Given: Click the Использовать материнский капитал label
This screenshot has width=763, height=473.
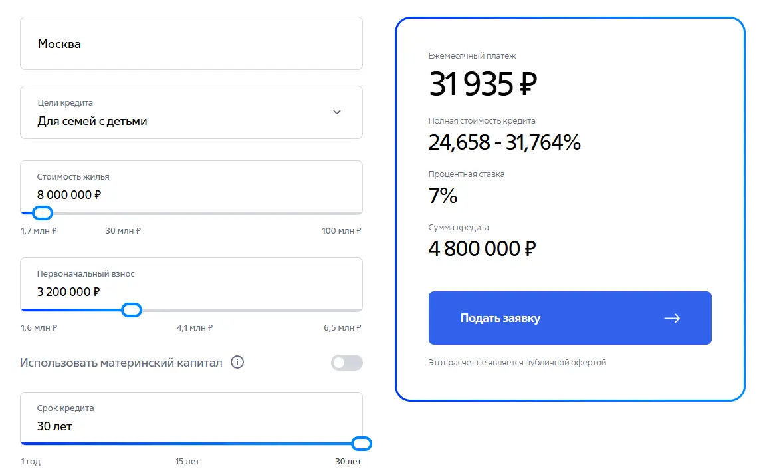Looking at the screenshot, I should click(x=121, y=363).
